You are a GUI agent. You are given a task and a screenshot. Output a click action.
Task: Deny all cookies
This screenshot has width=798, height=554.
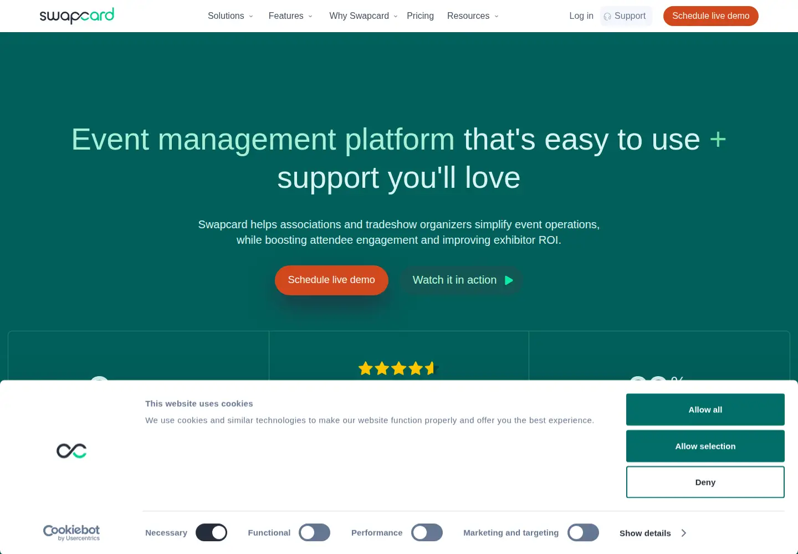pyautogui.click(x=705, y=482)
